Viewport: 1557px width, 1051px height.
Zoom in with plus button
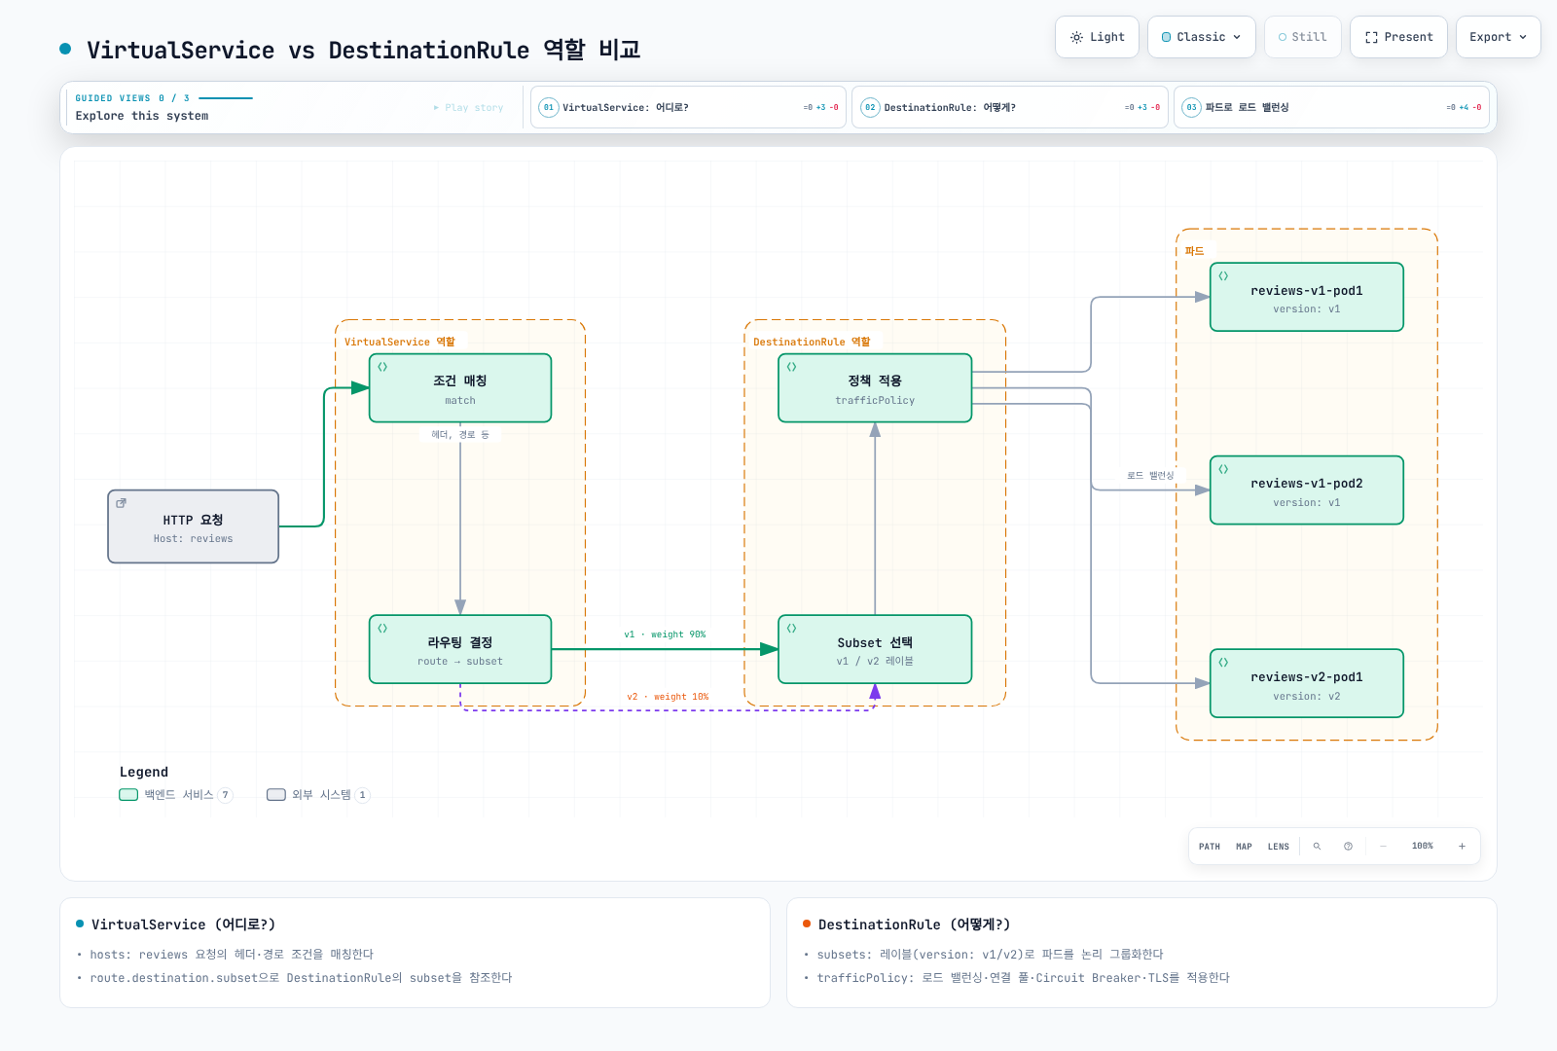coord(1462,847)
